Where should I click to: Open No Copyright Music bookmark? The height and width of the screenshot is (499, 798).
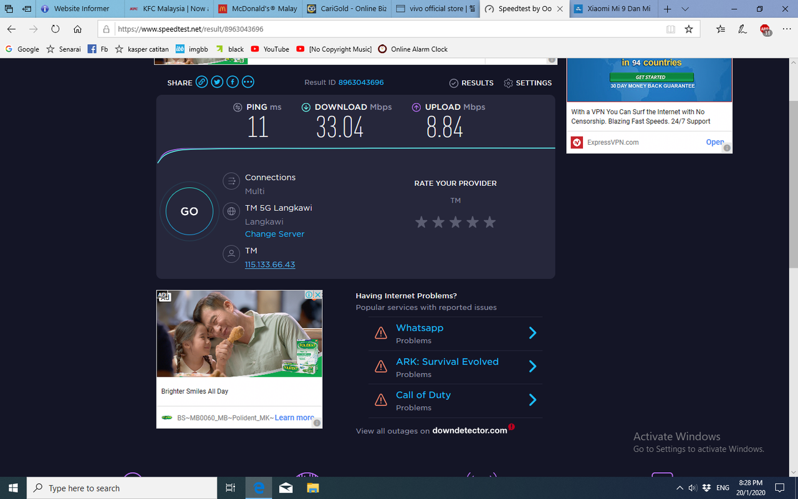coord(334,49)
